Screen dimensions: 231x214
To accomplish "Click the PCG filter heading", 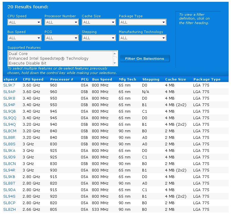I will click(48, 32).
